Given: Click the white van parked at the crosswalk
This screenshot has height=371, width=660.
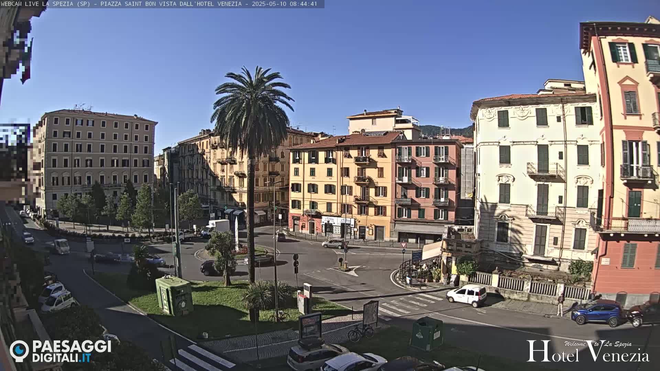Looking at the screenshot, I should 466,295.
